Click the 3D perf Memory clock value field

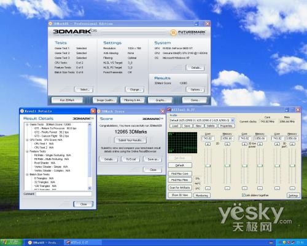(x=292, y=138)
